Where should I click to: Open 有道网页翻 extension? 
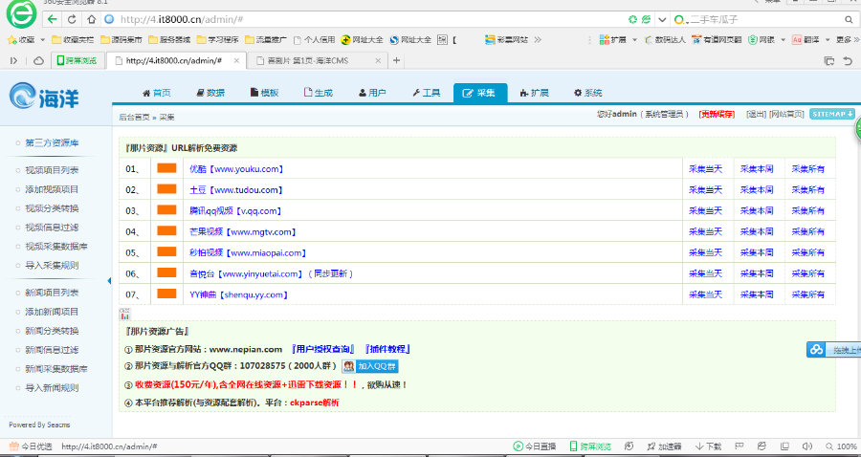coord(717,39)
